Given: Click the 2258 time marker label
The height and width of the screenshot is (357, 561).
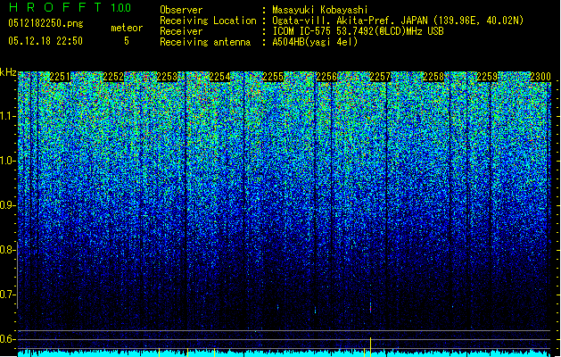Looking at the screenshot, I should pos(433,77).
